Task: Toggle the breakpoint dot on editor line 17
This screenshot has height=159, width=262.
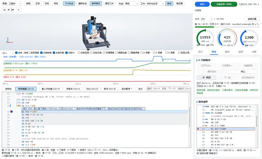Action: (11, 112)
